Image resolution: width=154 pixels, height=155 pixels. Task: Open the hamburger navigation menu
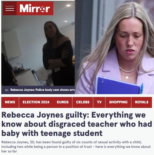point(10,8)
